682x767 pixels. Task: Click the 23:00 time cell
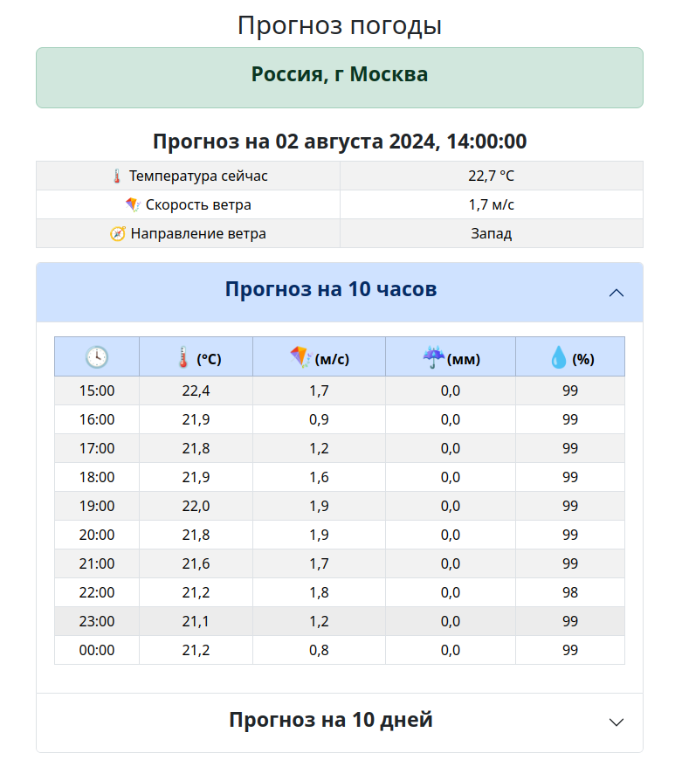point(97,622)
